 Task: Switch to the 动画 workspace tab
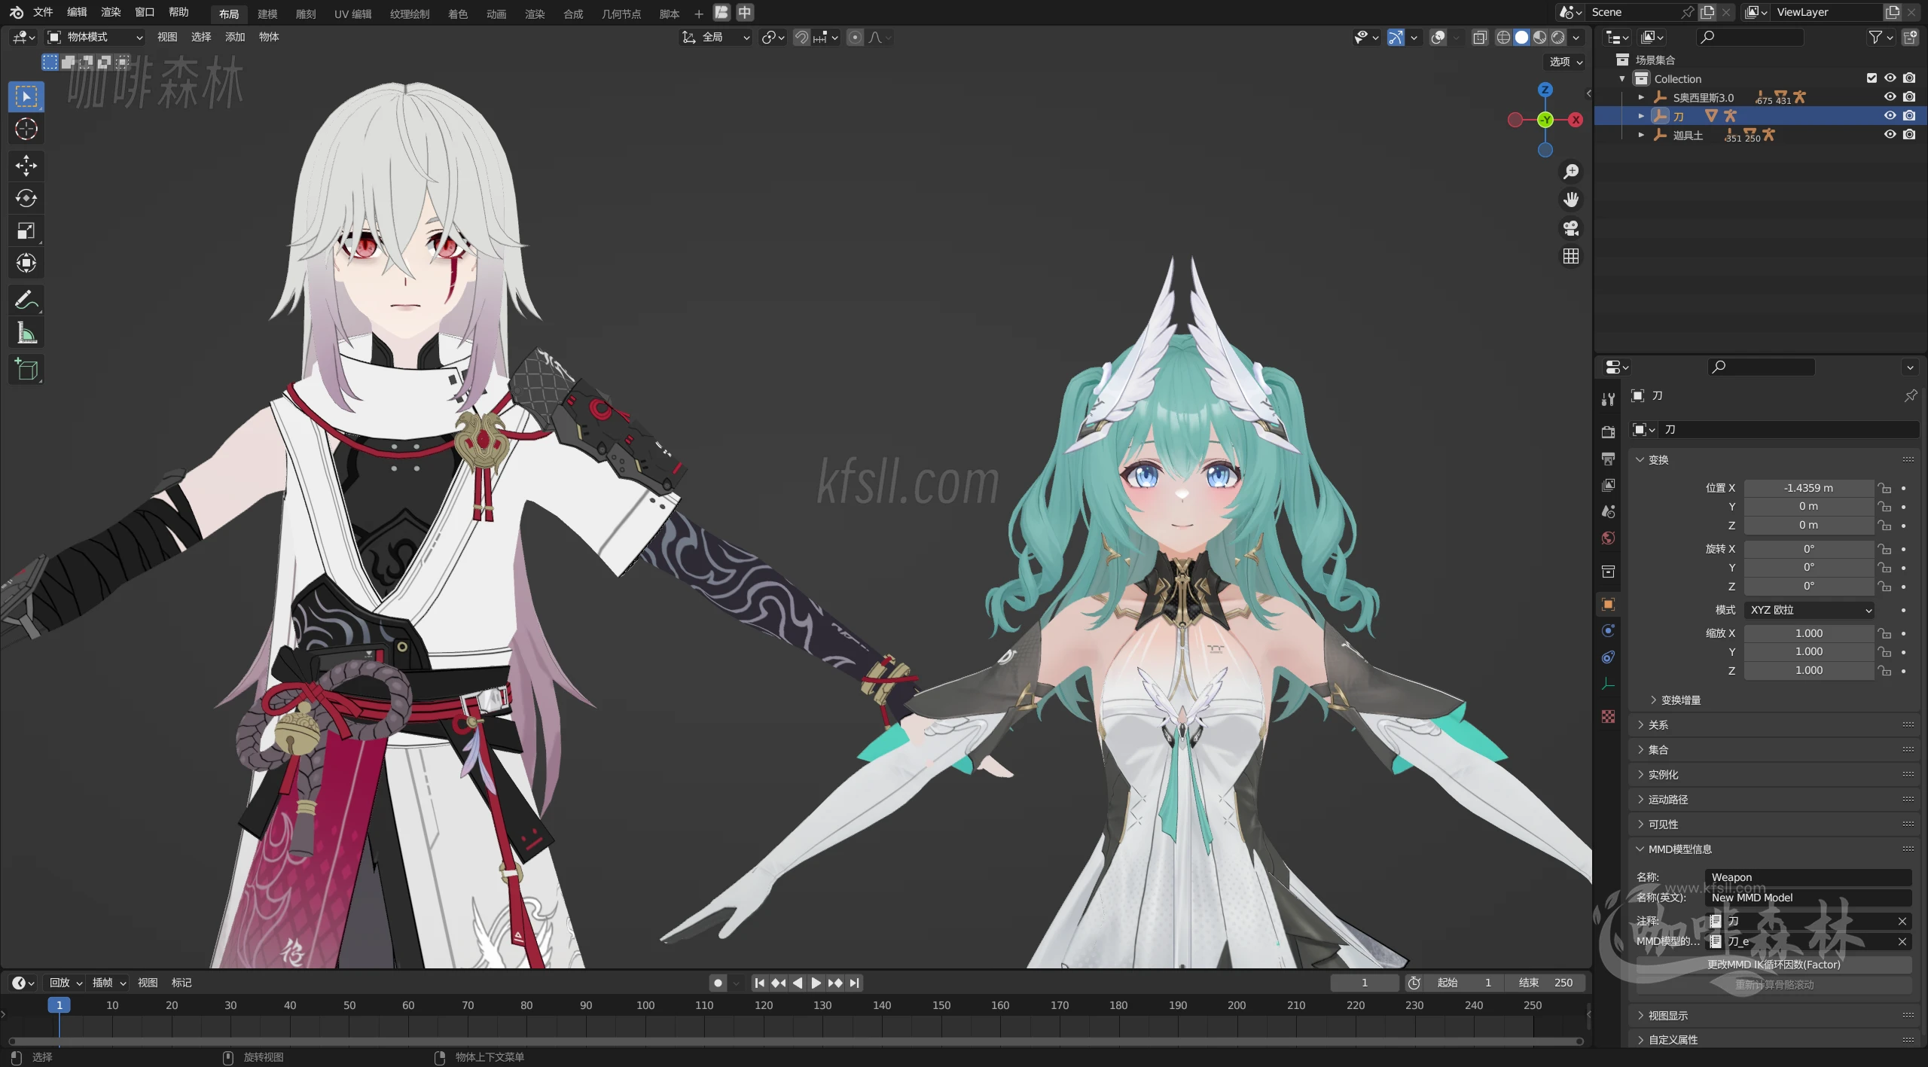pos(496,14)
